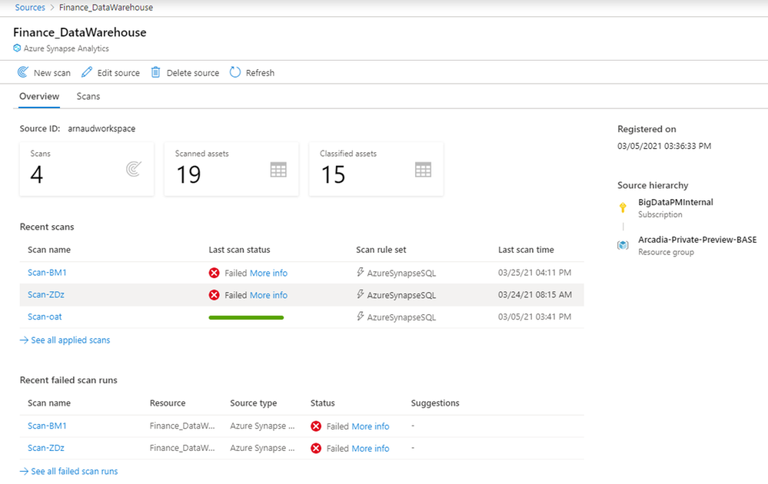The width and height of the screenshot is (768, 484).
Task: Click Sources in the breadcrumb
Action: (30, 8)
